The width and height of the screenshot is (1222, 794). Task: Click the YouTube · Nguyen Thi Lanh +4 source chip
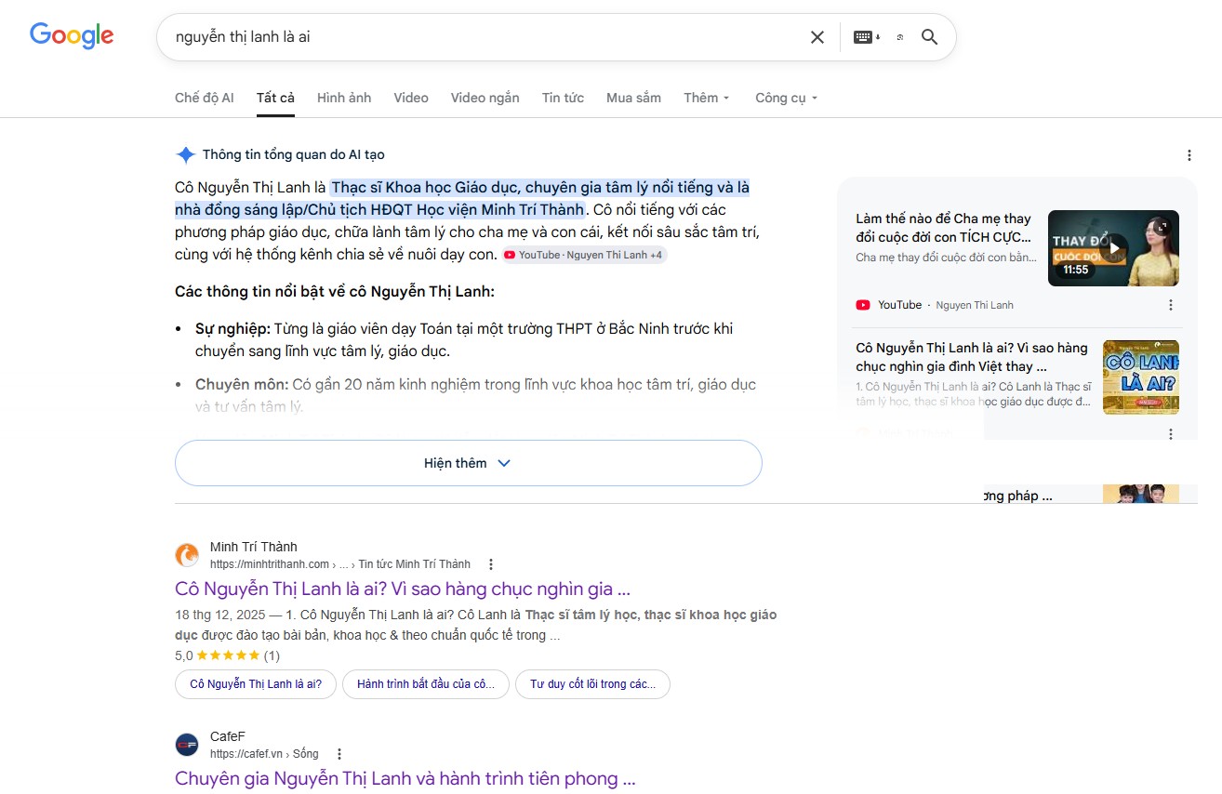pos(584,255)
